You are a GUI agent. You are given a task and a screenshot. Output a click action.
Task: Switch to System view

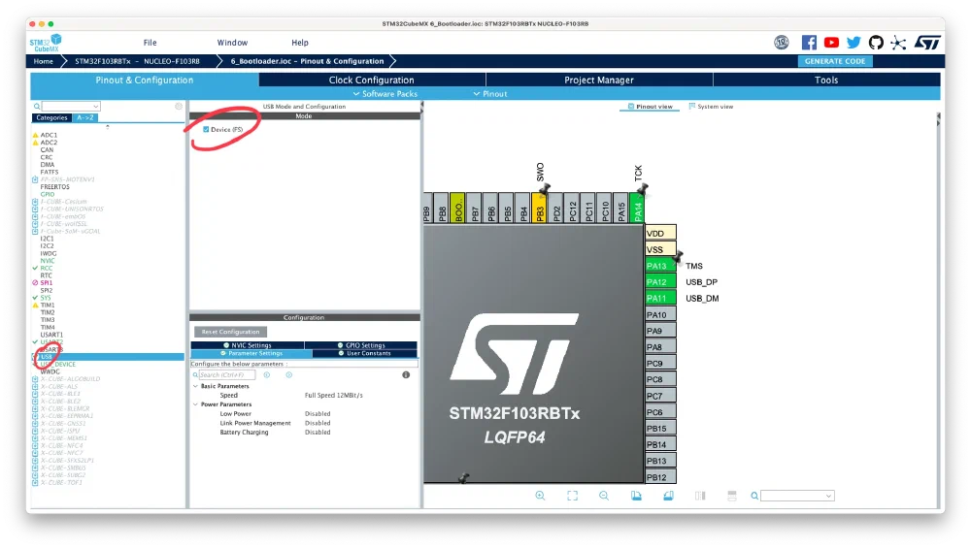point(711,107)
